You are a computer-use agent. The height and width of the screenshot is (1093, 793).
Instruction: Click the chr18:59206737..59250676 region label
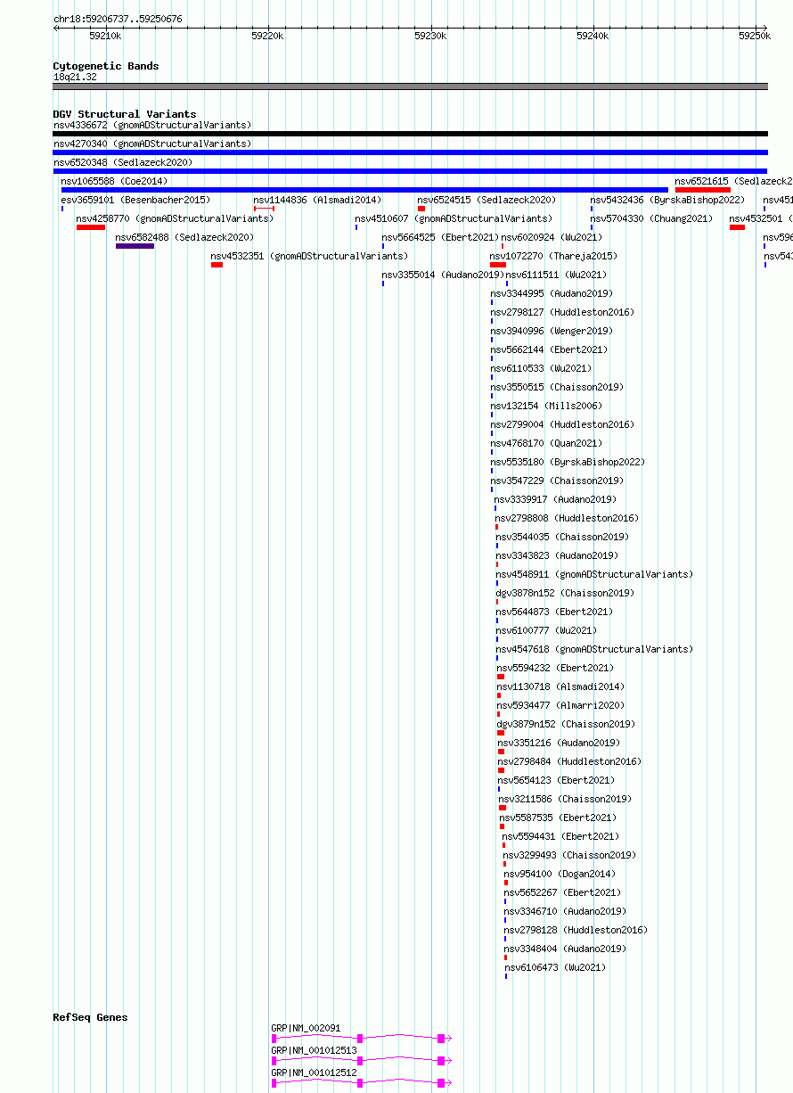coord(118,19)
